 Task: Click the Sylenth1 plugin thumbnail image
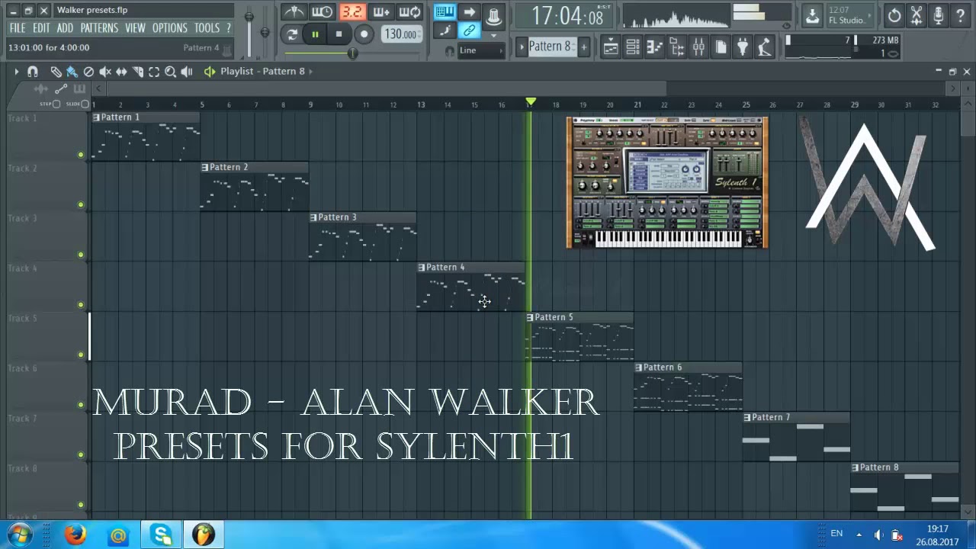667,182
